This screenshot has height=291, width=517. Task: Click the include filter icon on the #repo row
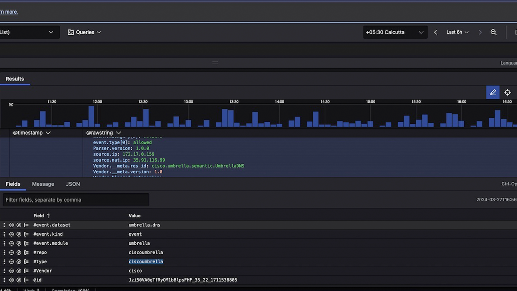11,252
